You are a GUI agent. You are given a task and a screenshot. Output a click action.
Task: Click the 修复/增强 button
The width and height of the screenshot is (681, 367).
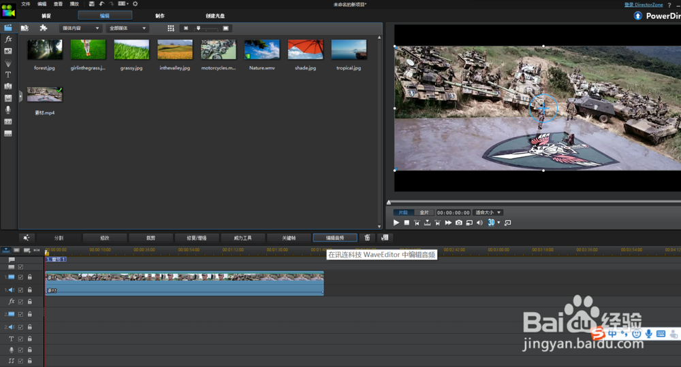tap(197, 238)
